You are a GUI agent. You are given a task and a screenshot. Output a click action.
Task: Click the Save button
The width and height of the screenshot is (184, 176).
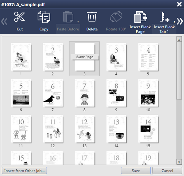[x=136, y=171]
